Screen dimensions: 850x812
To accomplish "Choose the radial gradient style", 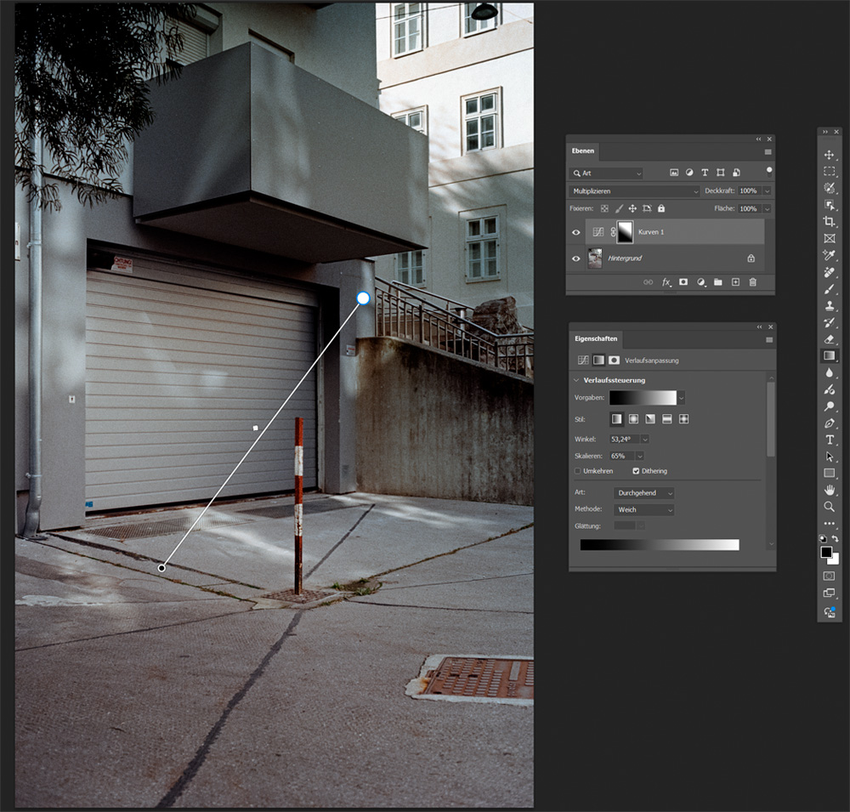I will point(633,418).
